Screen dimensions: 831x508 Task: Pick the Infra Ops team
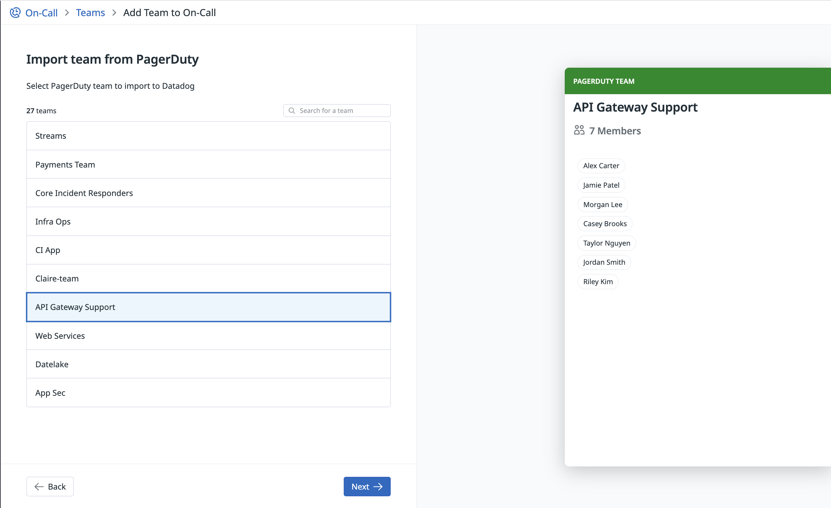click(209, 221)
